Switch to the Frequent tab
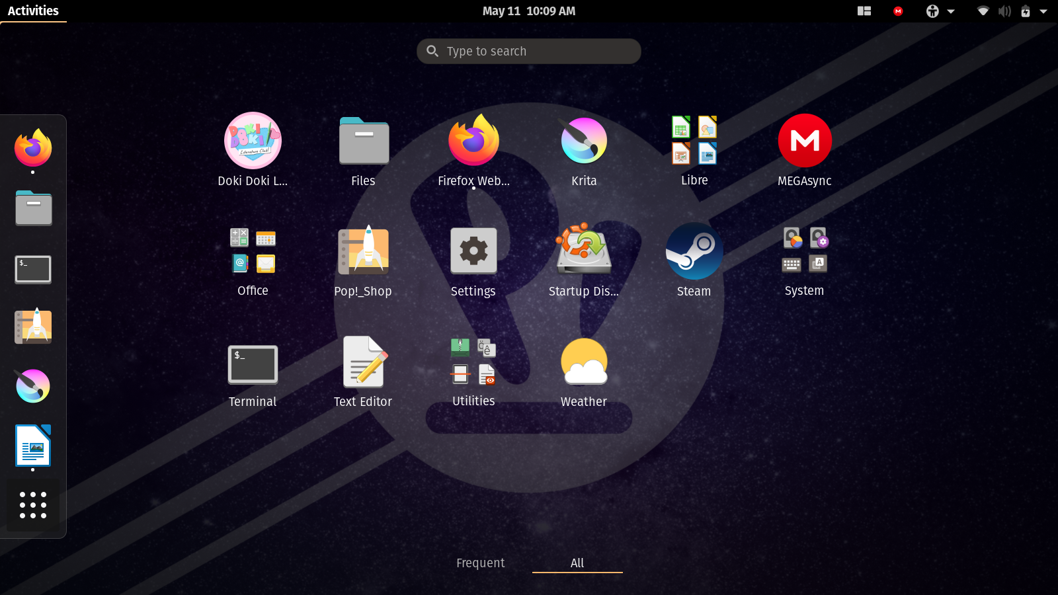This screenshot has width=1058, height=595. coord(480,563)
